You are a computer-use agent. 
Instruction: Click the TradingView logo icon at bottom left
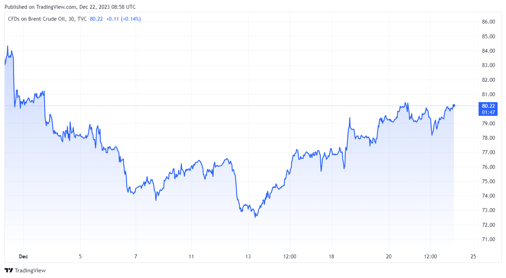click(8, 270)
